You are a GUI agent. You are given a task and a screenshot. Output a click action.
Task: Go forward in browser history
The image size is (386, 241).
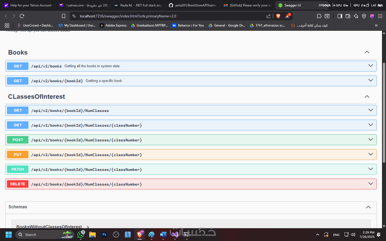(14, 16)
